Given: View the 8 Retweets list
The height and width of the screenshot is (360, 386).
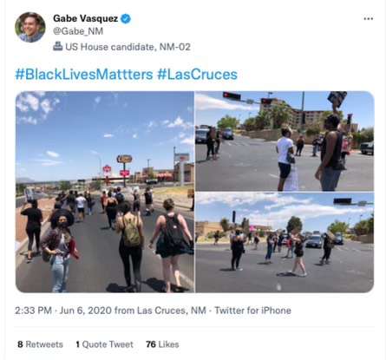Looking at the screenshot, I should [40, 344].
